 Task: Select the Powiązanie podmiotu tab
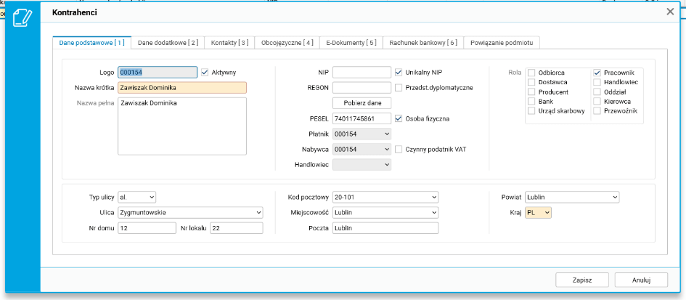(x=502, y=43)
